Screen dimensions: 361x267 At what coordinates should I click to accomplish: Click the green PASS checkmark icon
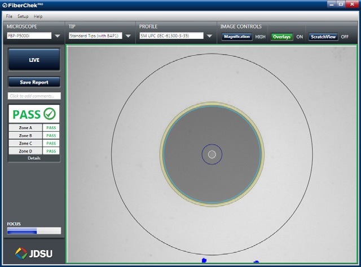(x=49, y=114)
